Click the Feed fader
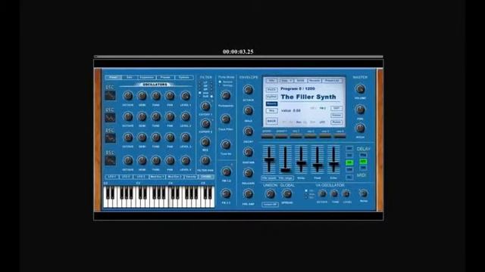The height and width of the screenshot is (272, 485). tap(318, 159)
